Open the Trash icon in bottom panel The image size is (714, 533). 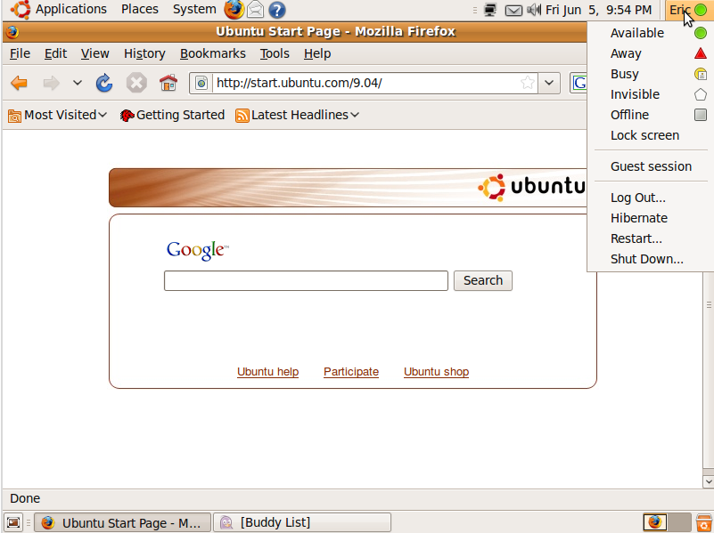coord(704,522)
